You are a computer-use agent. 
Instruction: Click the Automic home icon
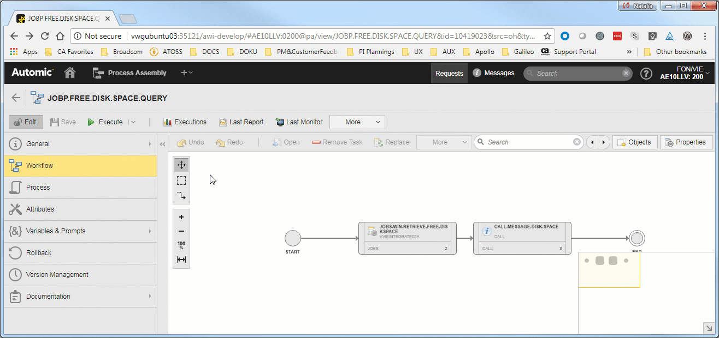click(x=70, y=73)
